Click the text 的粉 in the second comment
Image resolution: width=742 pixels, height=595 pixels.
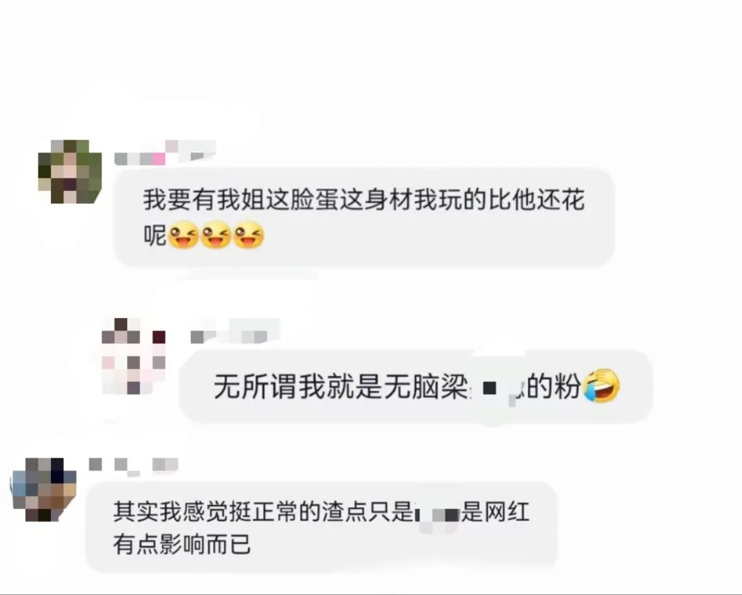(554, 387)
